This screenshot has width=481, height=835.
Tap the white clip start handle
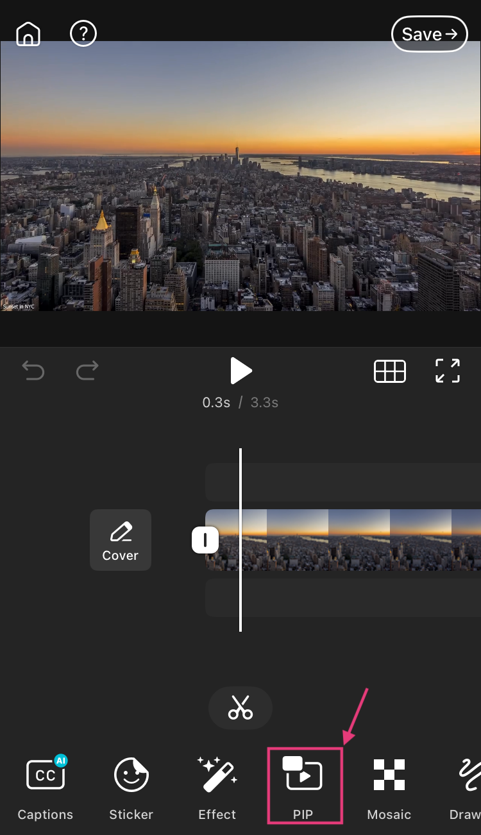[x=205, y=540]
